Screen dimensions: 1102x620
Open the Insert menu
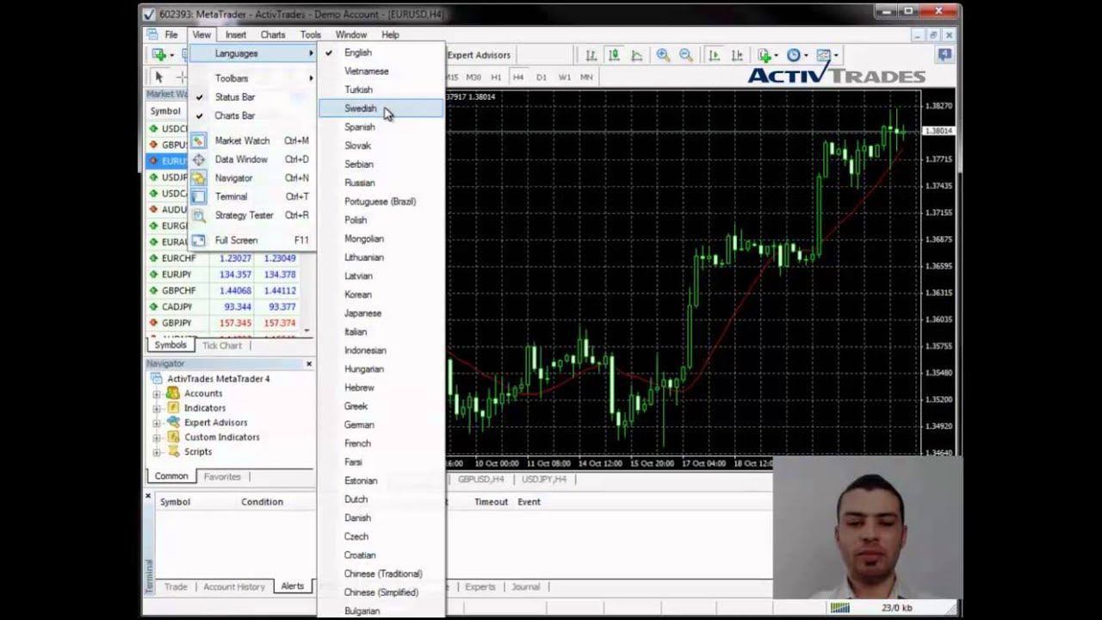(235, 35)
